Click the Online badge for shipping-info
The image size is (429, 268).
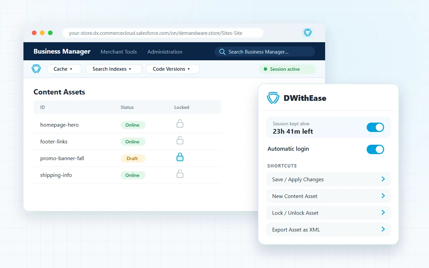(133, 175)
